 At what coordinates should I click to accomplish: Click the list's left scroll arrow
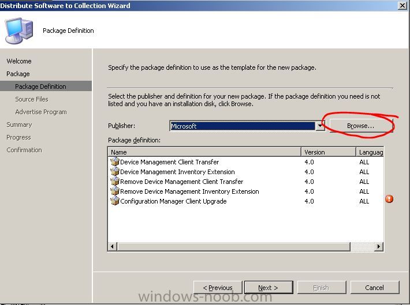(x=113, y=246)
